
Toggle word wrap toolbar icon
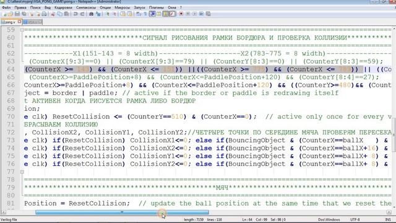coord(139,14)
